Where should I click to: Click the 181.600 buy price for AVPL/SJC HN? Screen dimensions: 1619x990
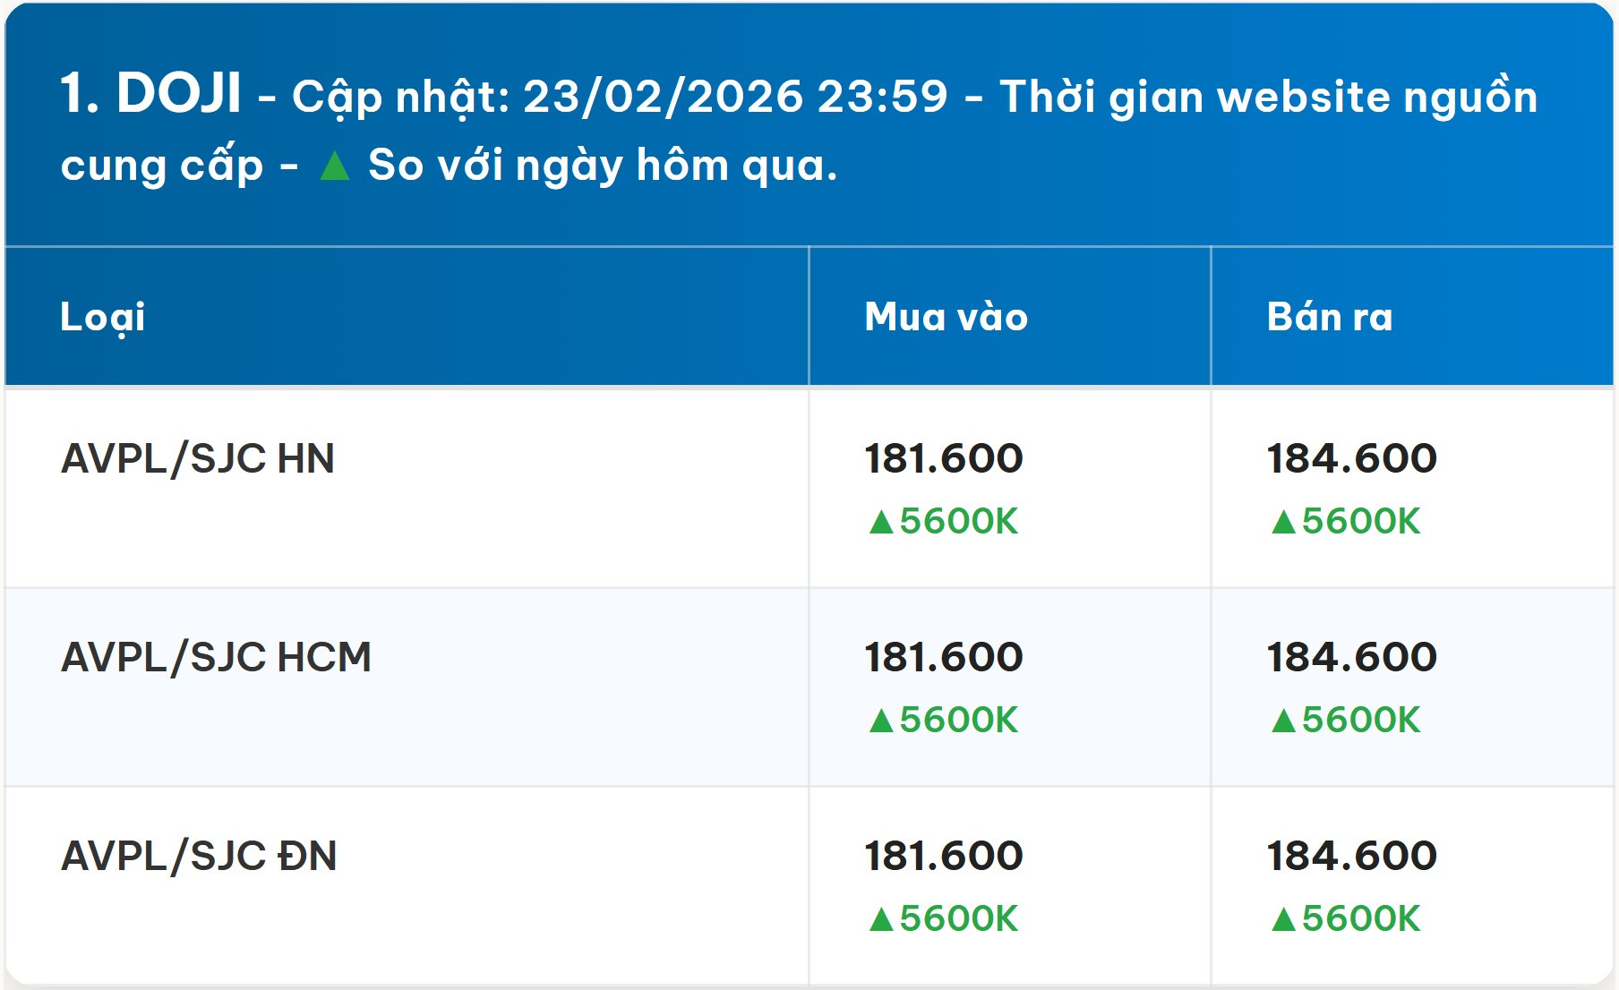point(943,458)
